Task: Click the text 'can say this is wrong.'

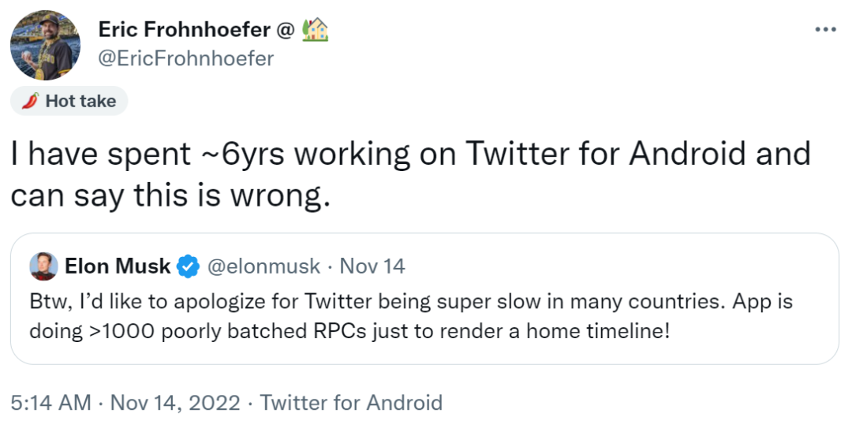Action: click(x=168, y=194)
